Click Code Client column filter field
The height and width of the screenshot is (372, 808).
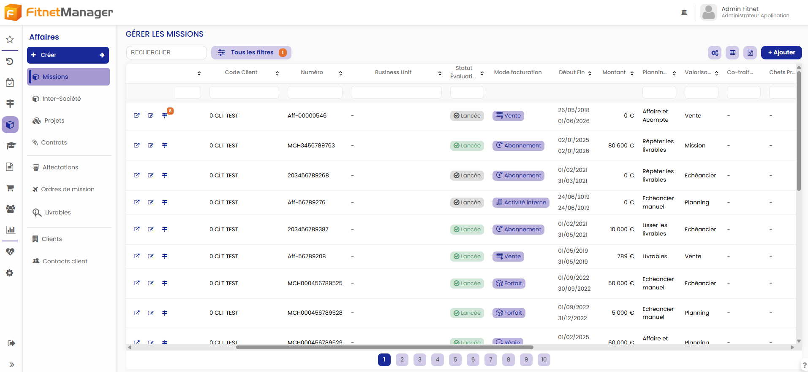point(244,92)
